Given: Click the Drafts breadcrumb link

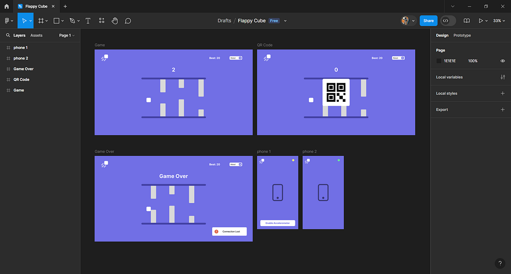Looking at the screenshot, I should tap(224, 20).
